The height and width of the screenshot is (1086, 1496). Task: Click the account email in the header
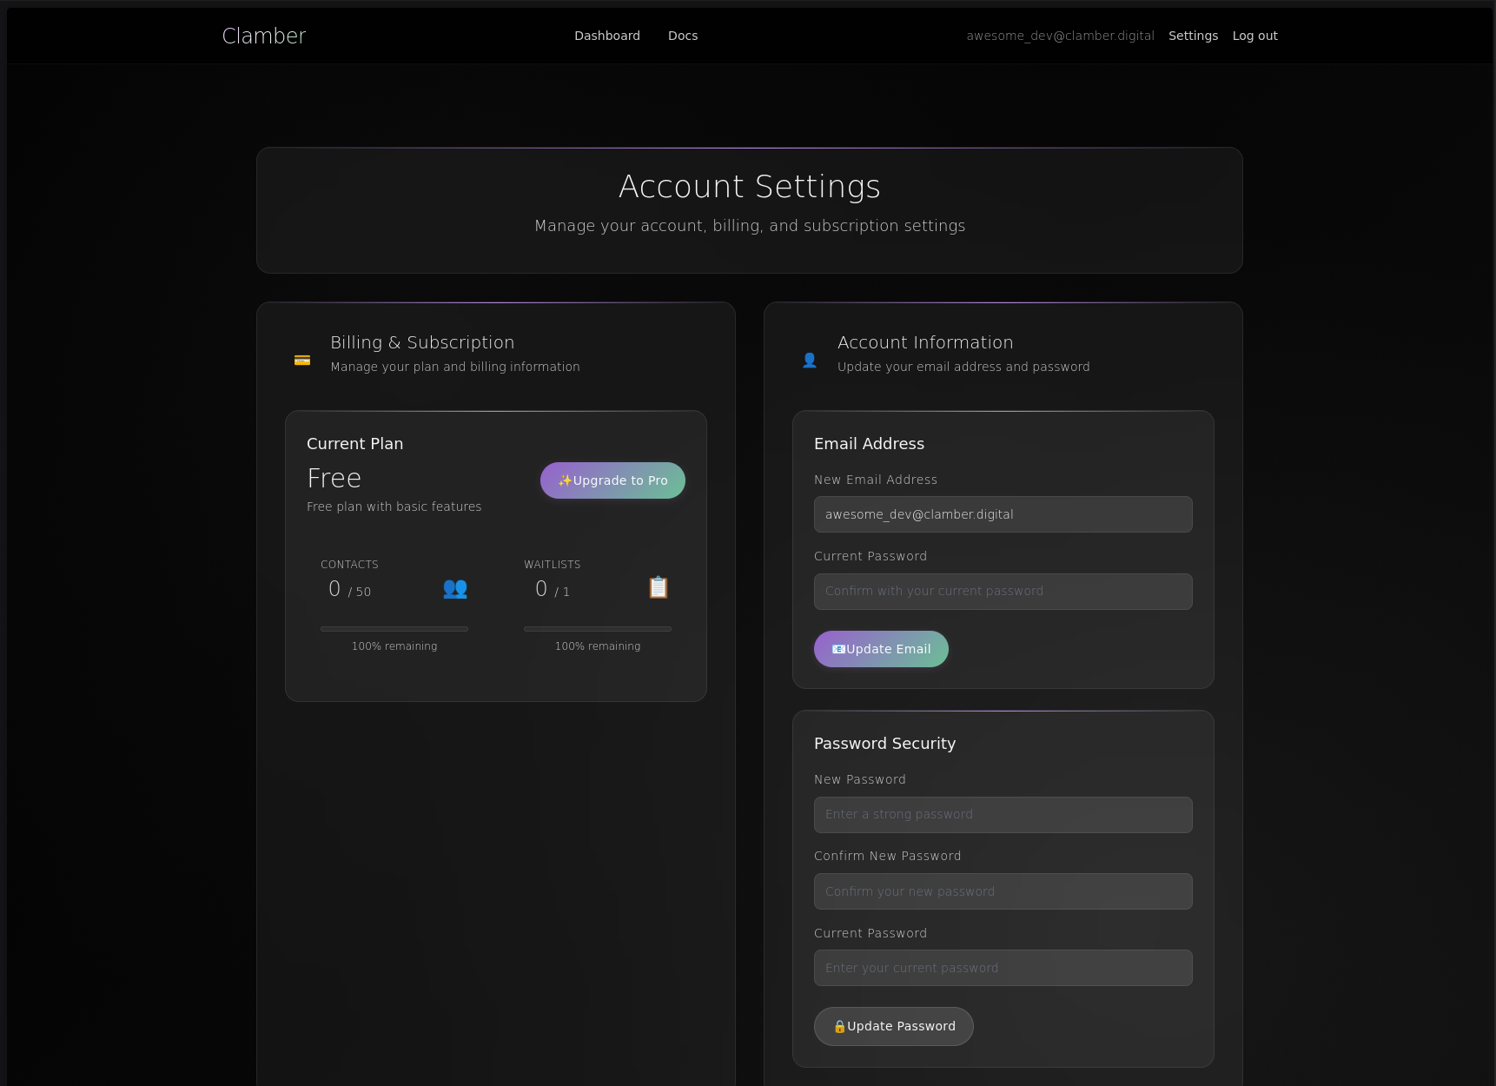tap(1060, 36)
